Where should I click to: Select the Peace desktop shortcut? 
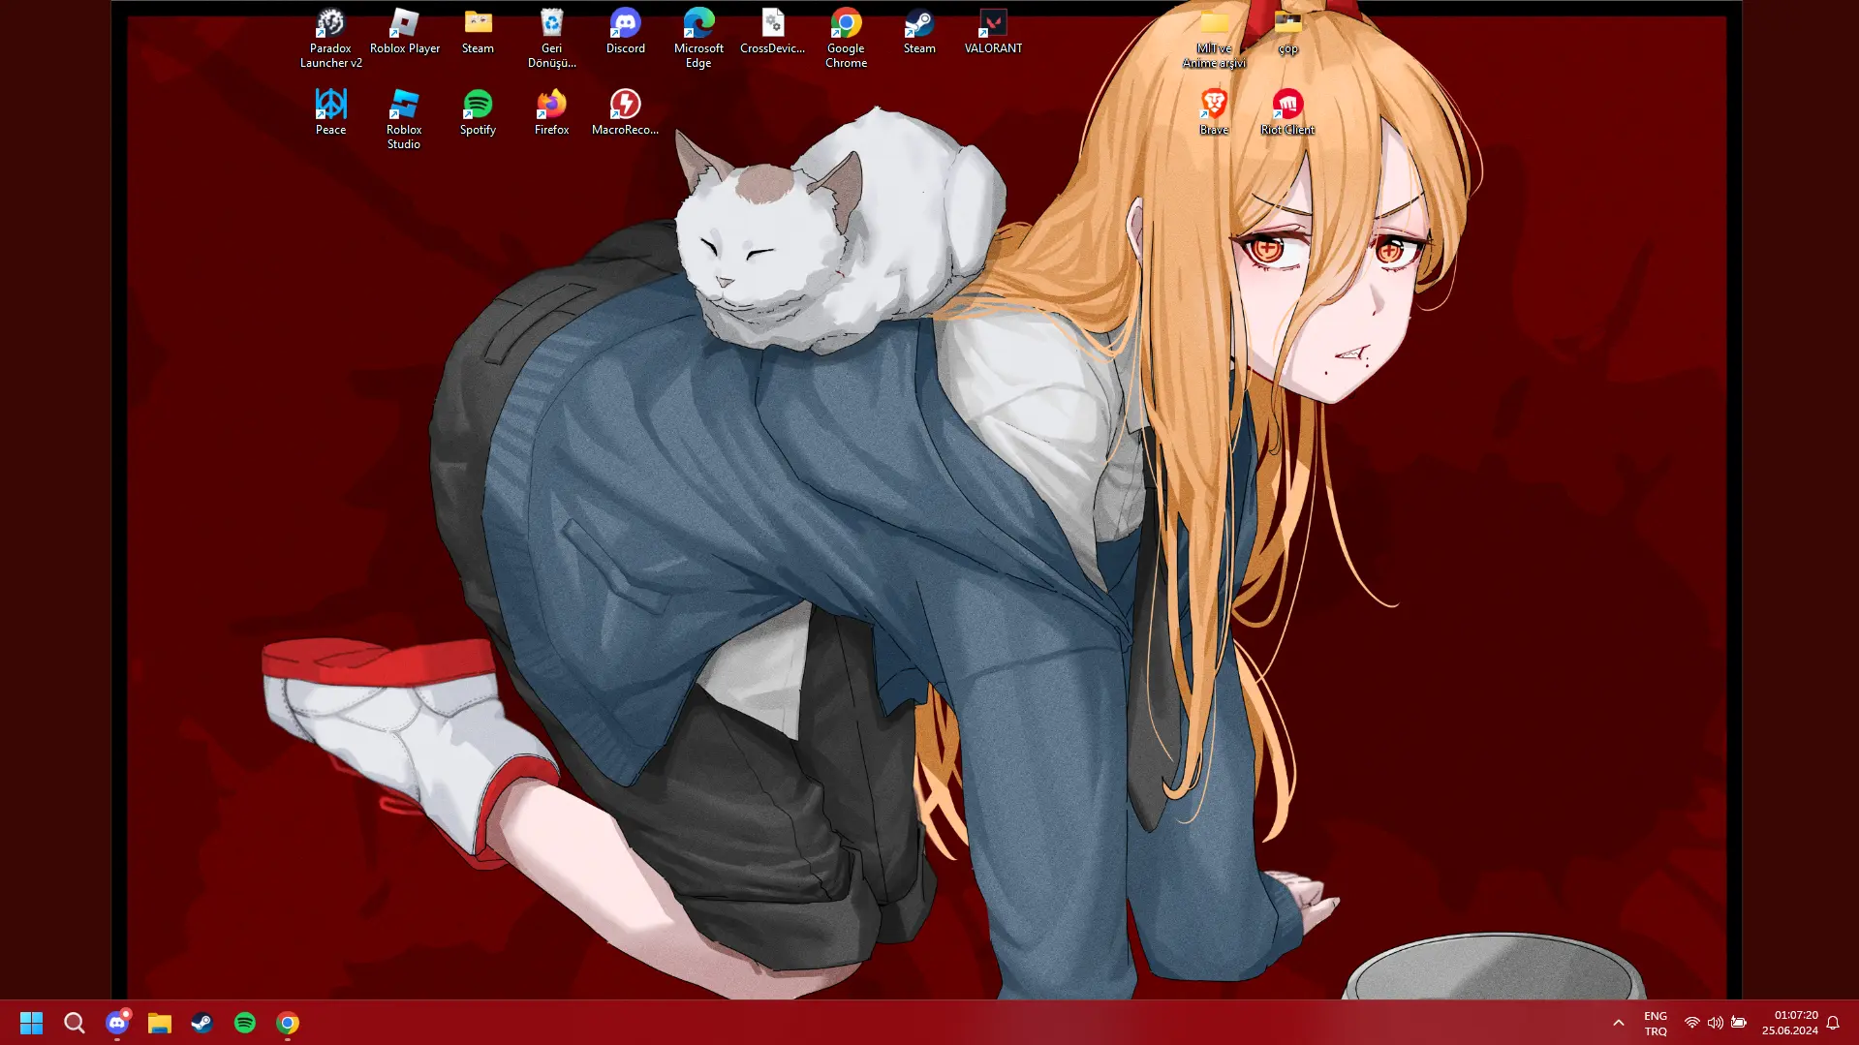click(x=330, y=113)
